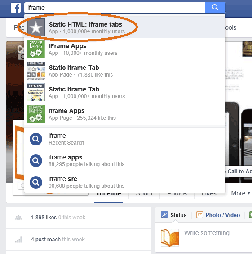
Task: Click the Status pencil icon
Action: (164, 215)
